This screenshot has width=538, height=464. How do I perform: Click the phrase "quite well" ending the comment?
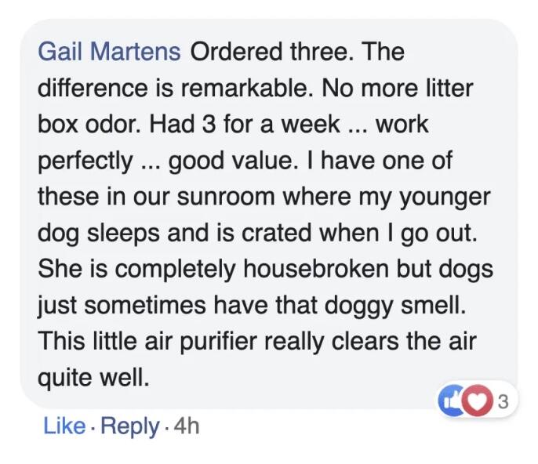[x=93, y=378]
